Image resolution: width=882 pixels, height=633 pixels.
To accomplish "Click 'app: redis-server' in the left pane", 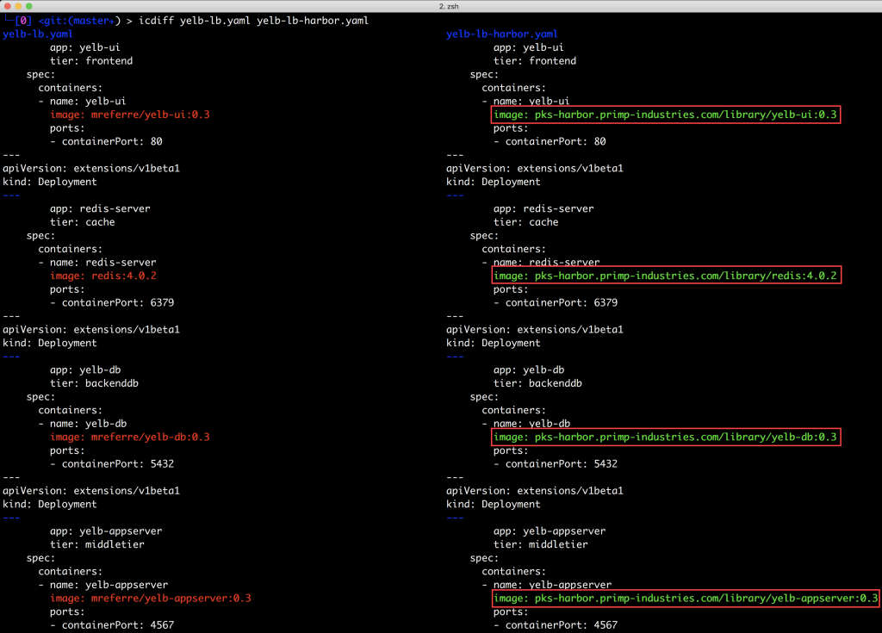I will [x=100, y=208].
